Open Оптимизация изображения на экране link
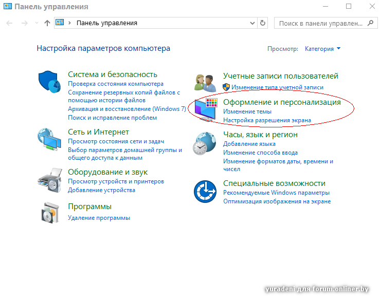Screen dimensions: 380x301 (277, 201)
